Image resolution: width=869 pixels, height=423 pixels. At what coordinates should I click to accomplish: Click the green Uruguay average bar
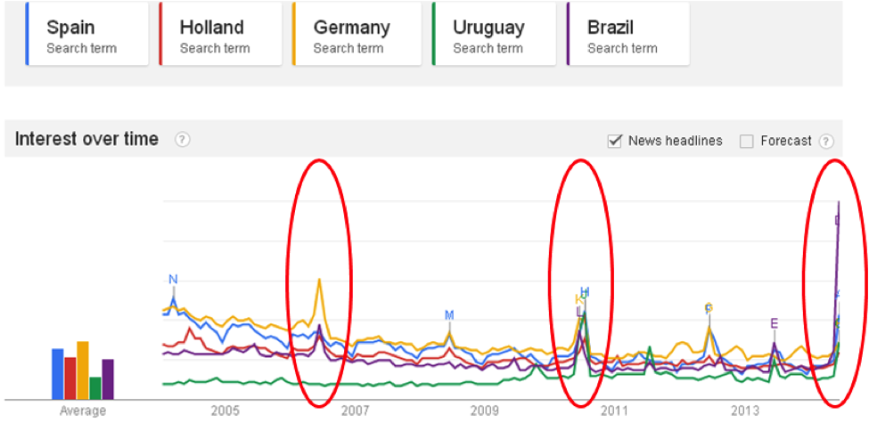pos(95,387)
